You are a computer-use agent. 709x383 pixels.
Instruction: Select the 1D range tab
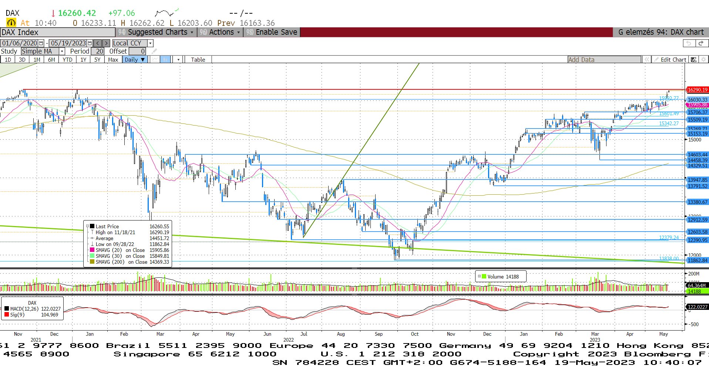coord(8,59)
